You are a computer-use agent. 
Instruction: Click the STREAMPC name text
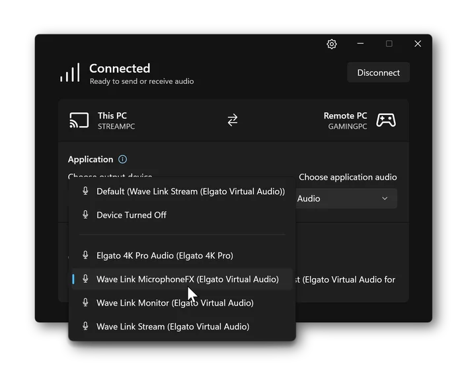116,127
